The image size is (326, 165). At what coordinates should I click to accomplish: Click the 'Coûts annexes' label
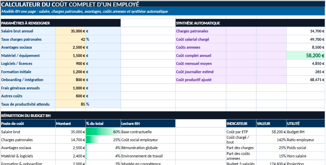point(188,47)
